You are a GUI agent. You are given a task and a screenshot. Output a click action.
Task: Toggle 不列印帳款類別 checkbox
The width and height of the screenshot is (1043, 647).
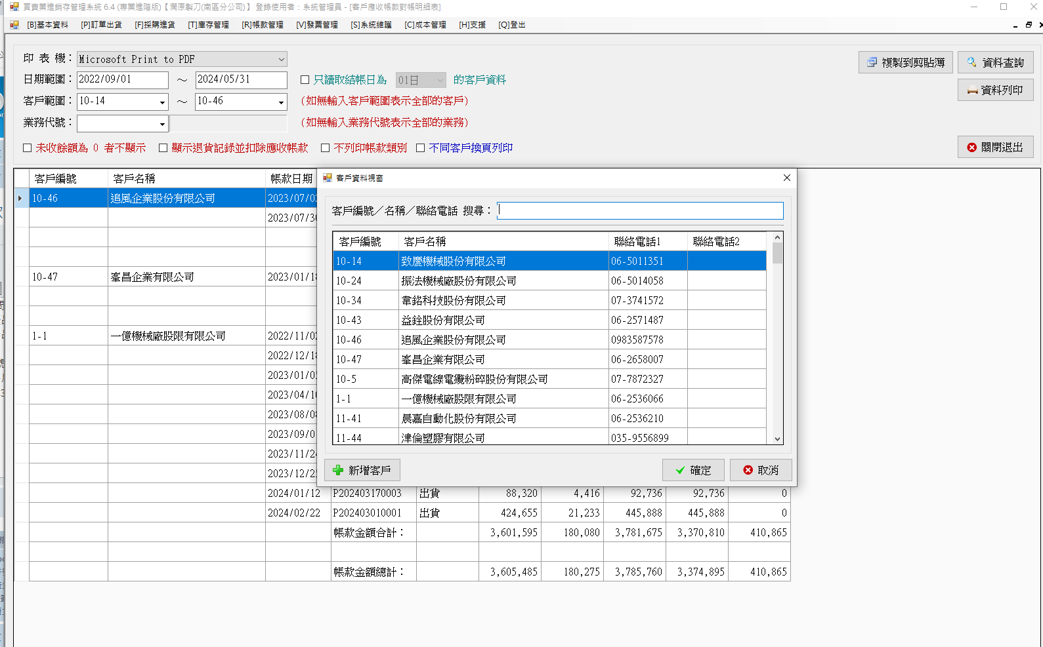pyautogui.click(x=325, y=148)
